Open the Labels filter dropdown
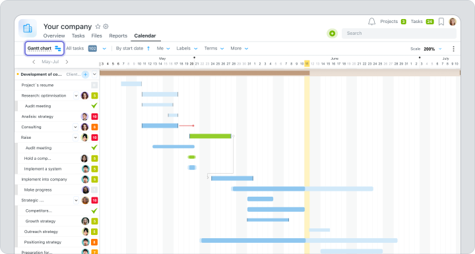This screenshot has width=475, height=254. 187,48
